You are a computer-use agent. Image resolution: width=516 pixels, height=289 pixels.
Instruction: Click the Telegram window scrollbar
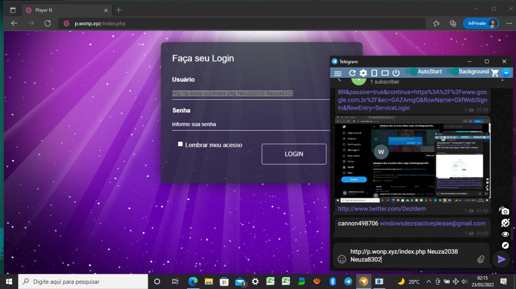pyautogui.click(x=512, y=233)
